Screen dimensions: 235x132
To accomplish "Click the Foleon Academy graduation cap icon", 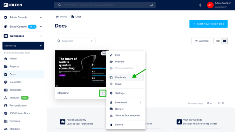I will [62, 122].
